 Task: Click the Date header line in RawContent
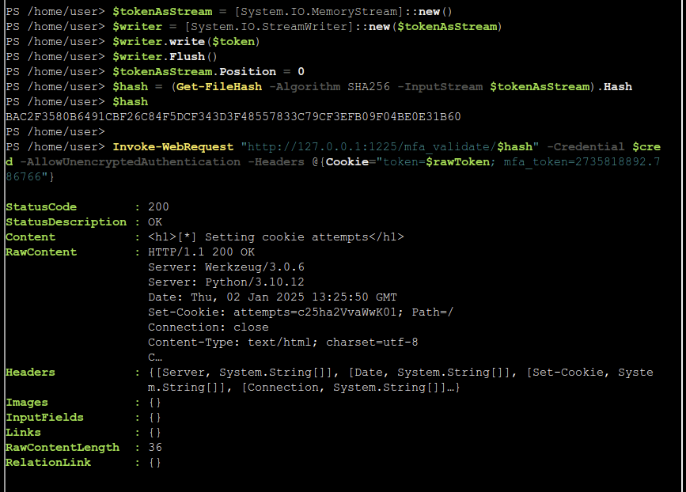pyautogui.click(x=272, y=297)
